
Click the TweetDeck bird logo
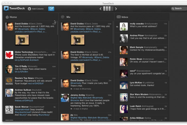pos(6,8)
